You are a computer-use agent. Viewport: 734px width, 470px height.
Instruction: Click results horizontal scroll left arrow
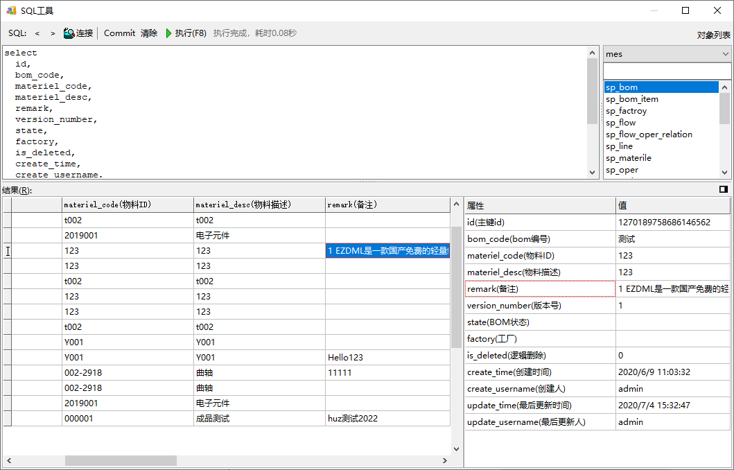pyautogui.click(x=9, y=460)
